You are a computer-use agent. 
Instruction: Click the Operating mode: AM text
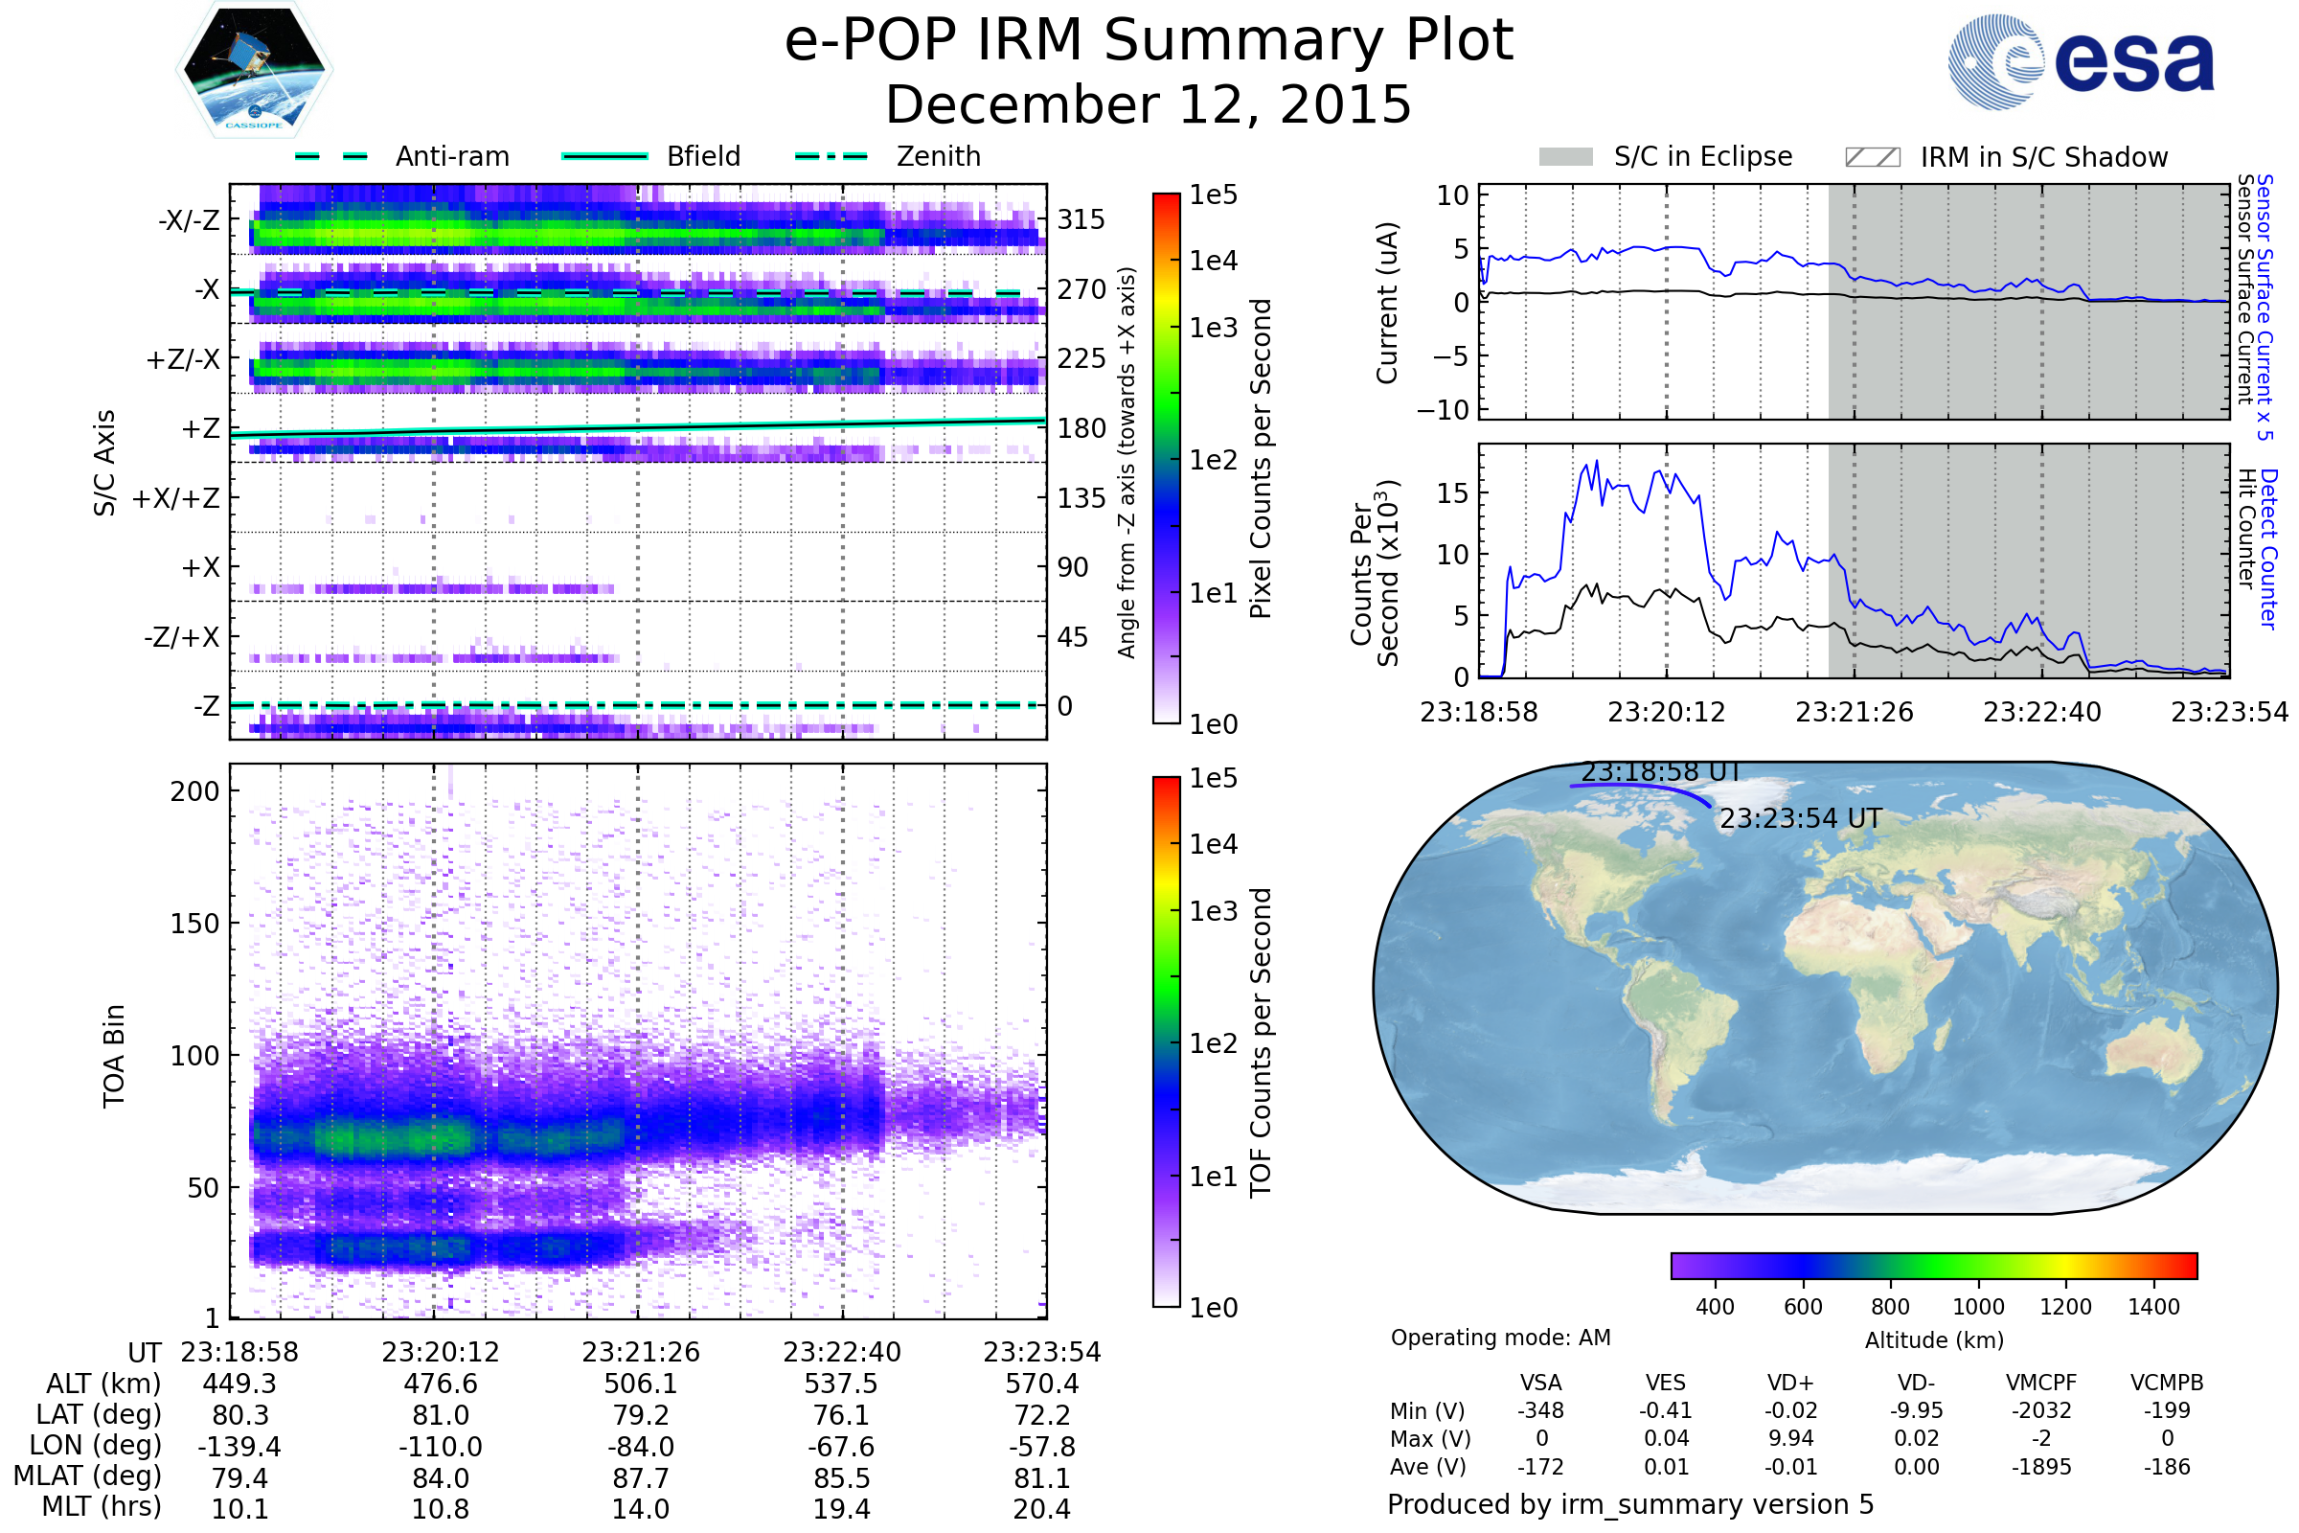coord(1500,1338)
